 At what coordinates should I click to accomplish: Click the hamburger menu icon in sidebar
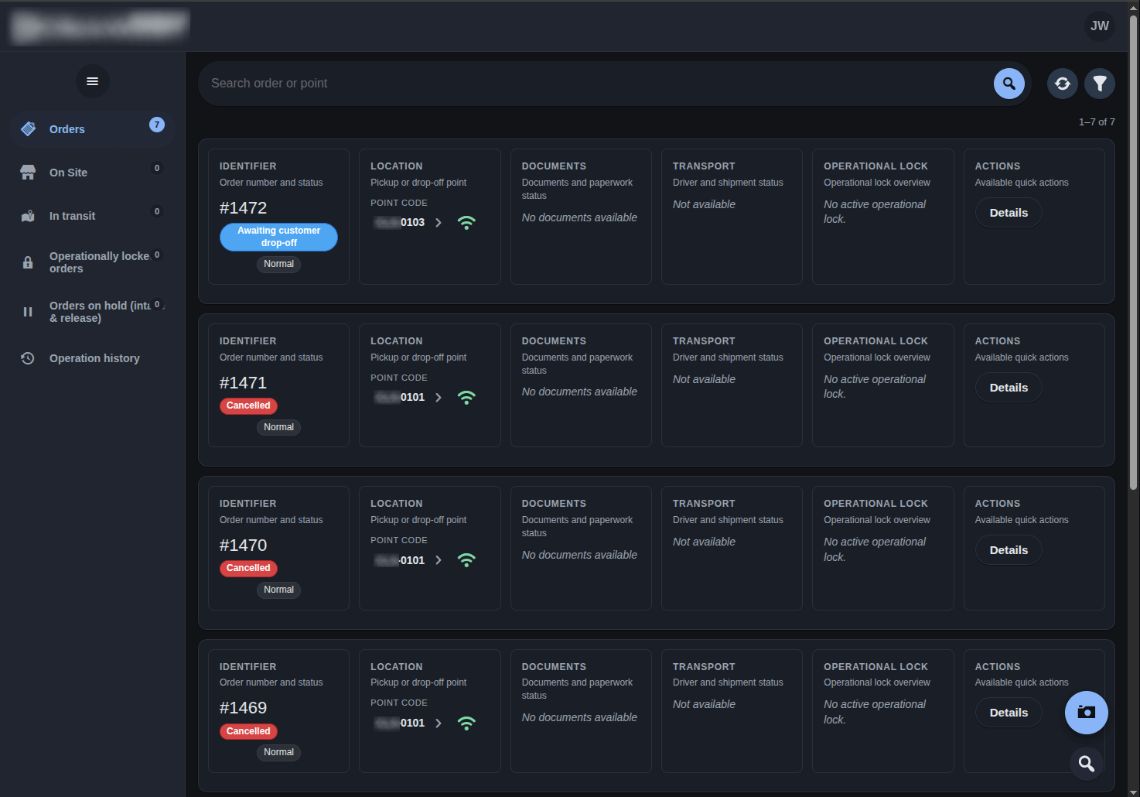click(x=92, y=81)
